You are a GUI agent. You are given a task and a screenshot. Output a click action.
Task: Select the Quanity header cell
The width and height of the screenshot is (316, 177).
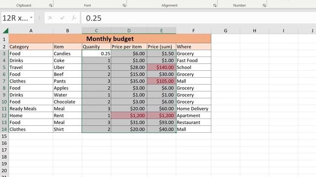point(96,47)
